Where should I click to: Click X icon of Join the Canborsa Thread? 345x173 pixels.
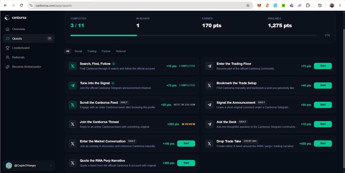point(72,124)
